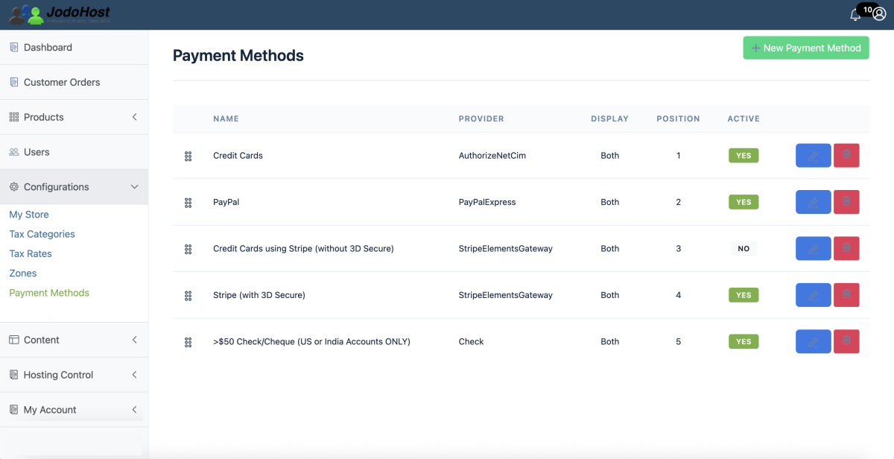Click YES badge for Stripe (with 3D Secure)
This screenshot has height=459, width=894.
point(744,295)
